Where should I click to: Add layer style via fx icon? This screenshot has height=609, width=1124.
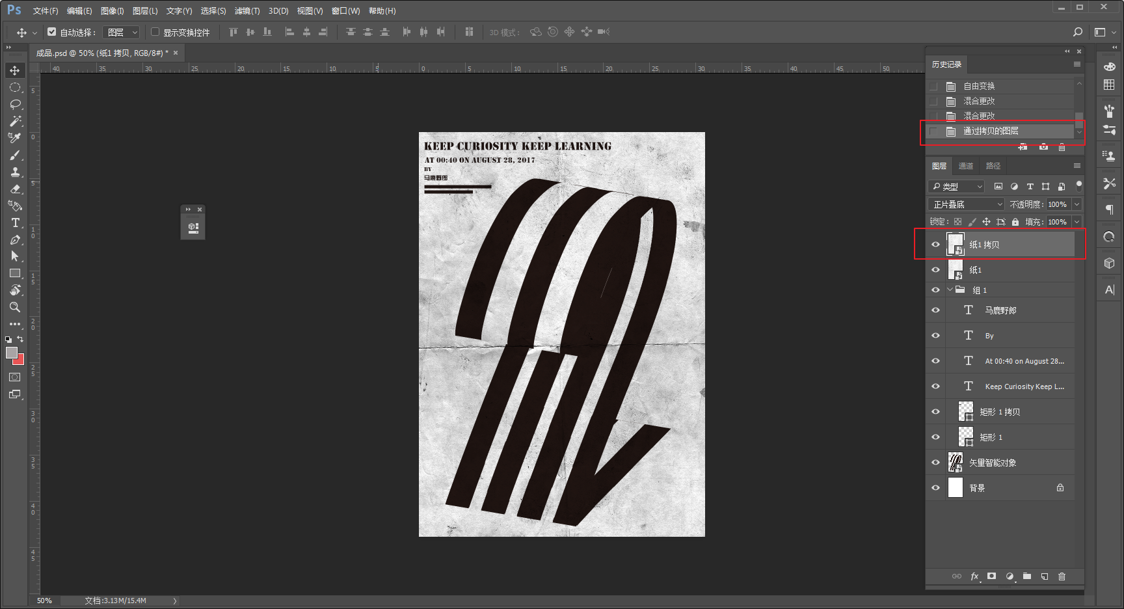974,576
